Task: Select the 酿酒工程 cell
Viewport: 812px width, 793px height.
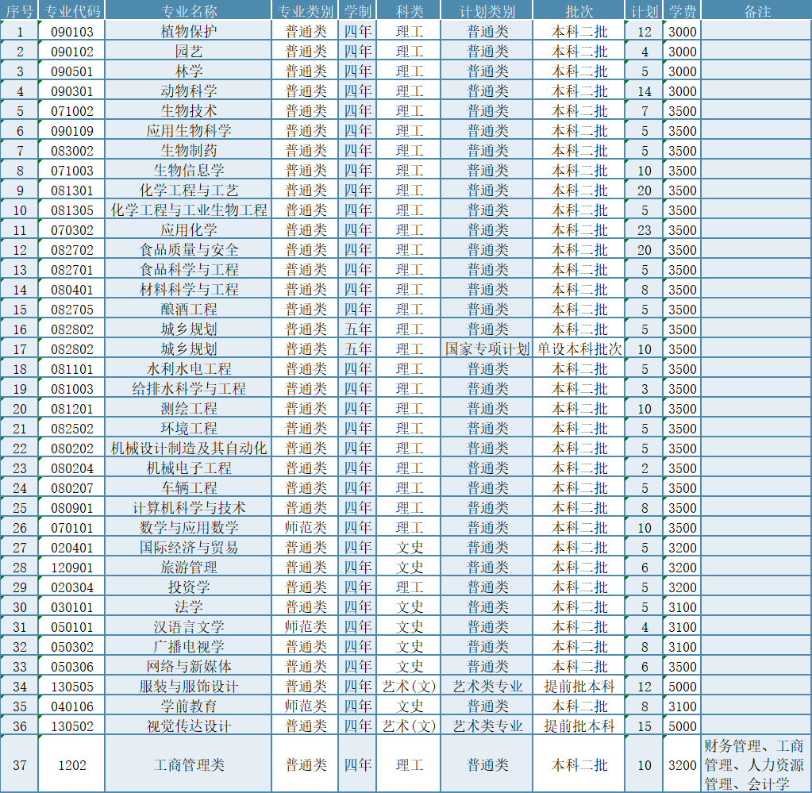Action: click(188, 310)
